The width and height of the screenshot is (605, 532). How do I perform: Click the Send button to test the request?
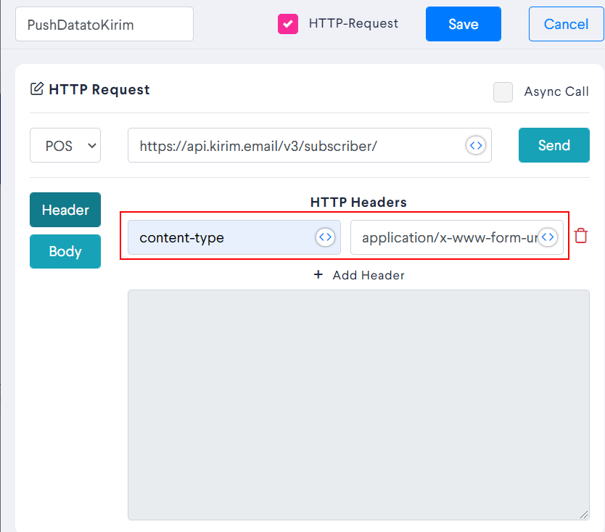(x=553, y=145)
